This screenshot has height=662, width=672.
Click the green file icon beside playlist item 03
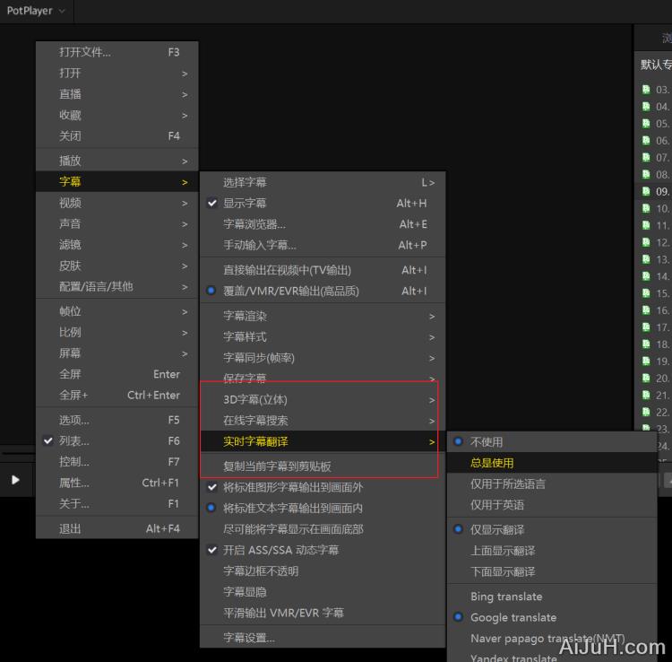(x=646, y=90)
